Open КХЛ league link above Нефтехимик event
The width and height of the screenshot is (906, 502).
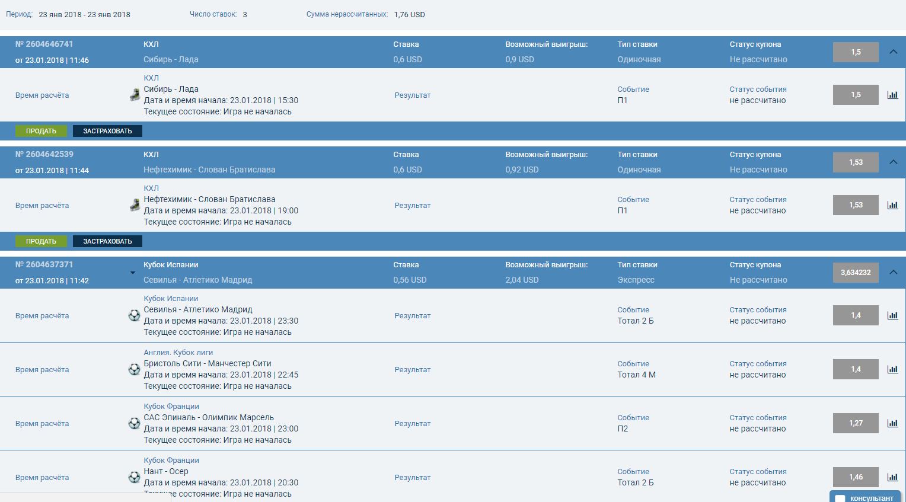(x=151, y=188)
